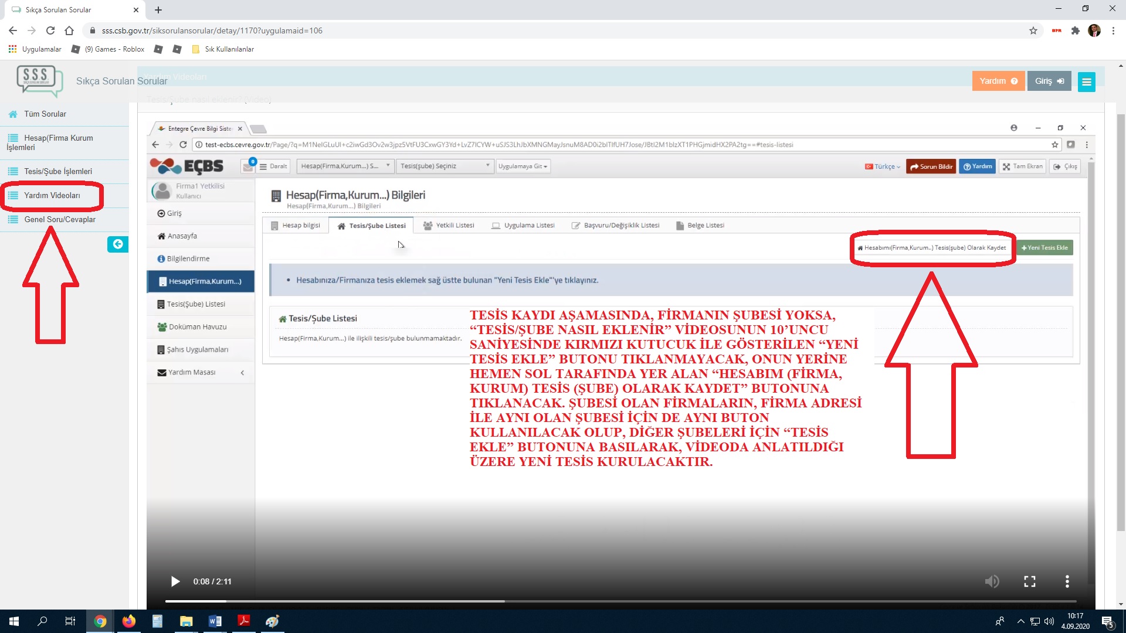
Task: Play the help video
Action: click(x=175, y=581)
